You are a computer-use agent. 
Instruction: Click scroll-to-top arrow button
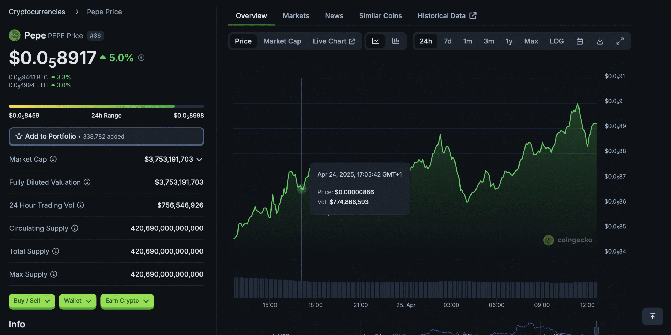653,316
